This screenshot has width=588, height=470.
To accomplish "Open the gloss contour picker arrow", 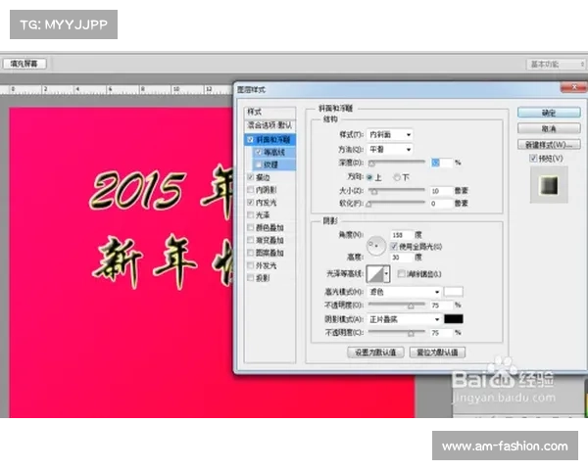I will click(x=387, y=273).
